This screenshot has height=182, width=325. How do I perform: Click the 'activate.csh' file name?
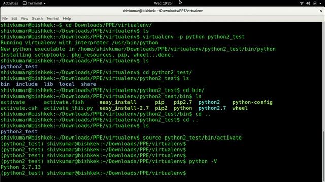click(x=19, y=108)
